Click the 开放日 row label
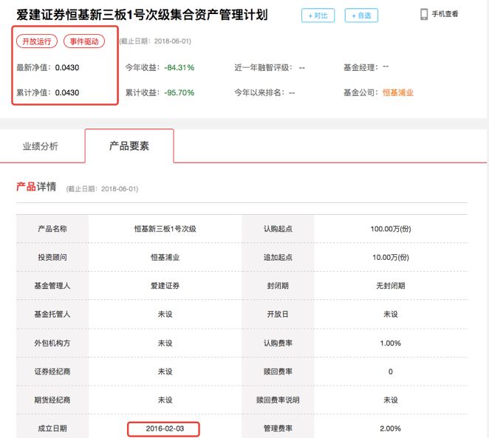This screenshot has height=438, width=489. pos(278,314)
